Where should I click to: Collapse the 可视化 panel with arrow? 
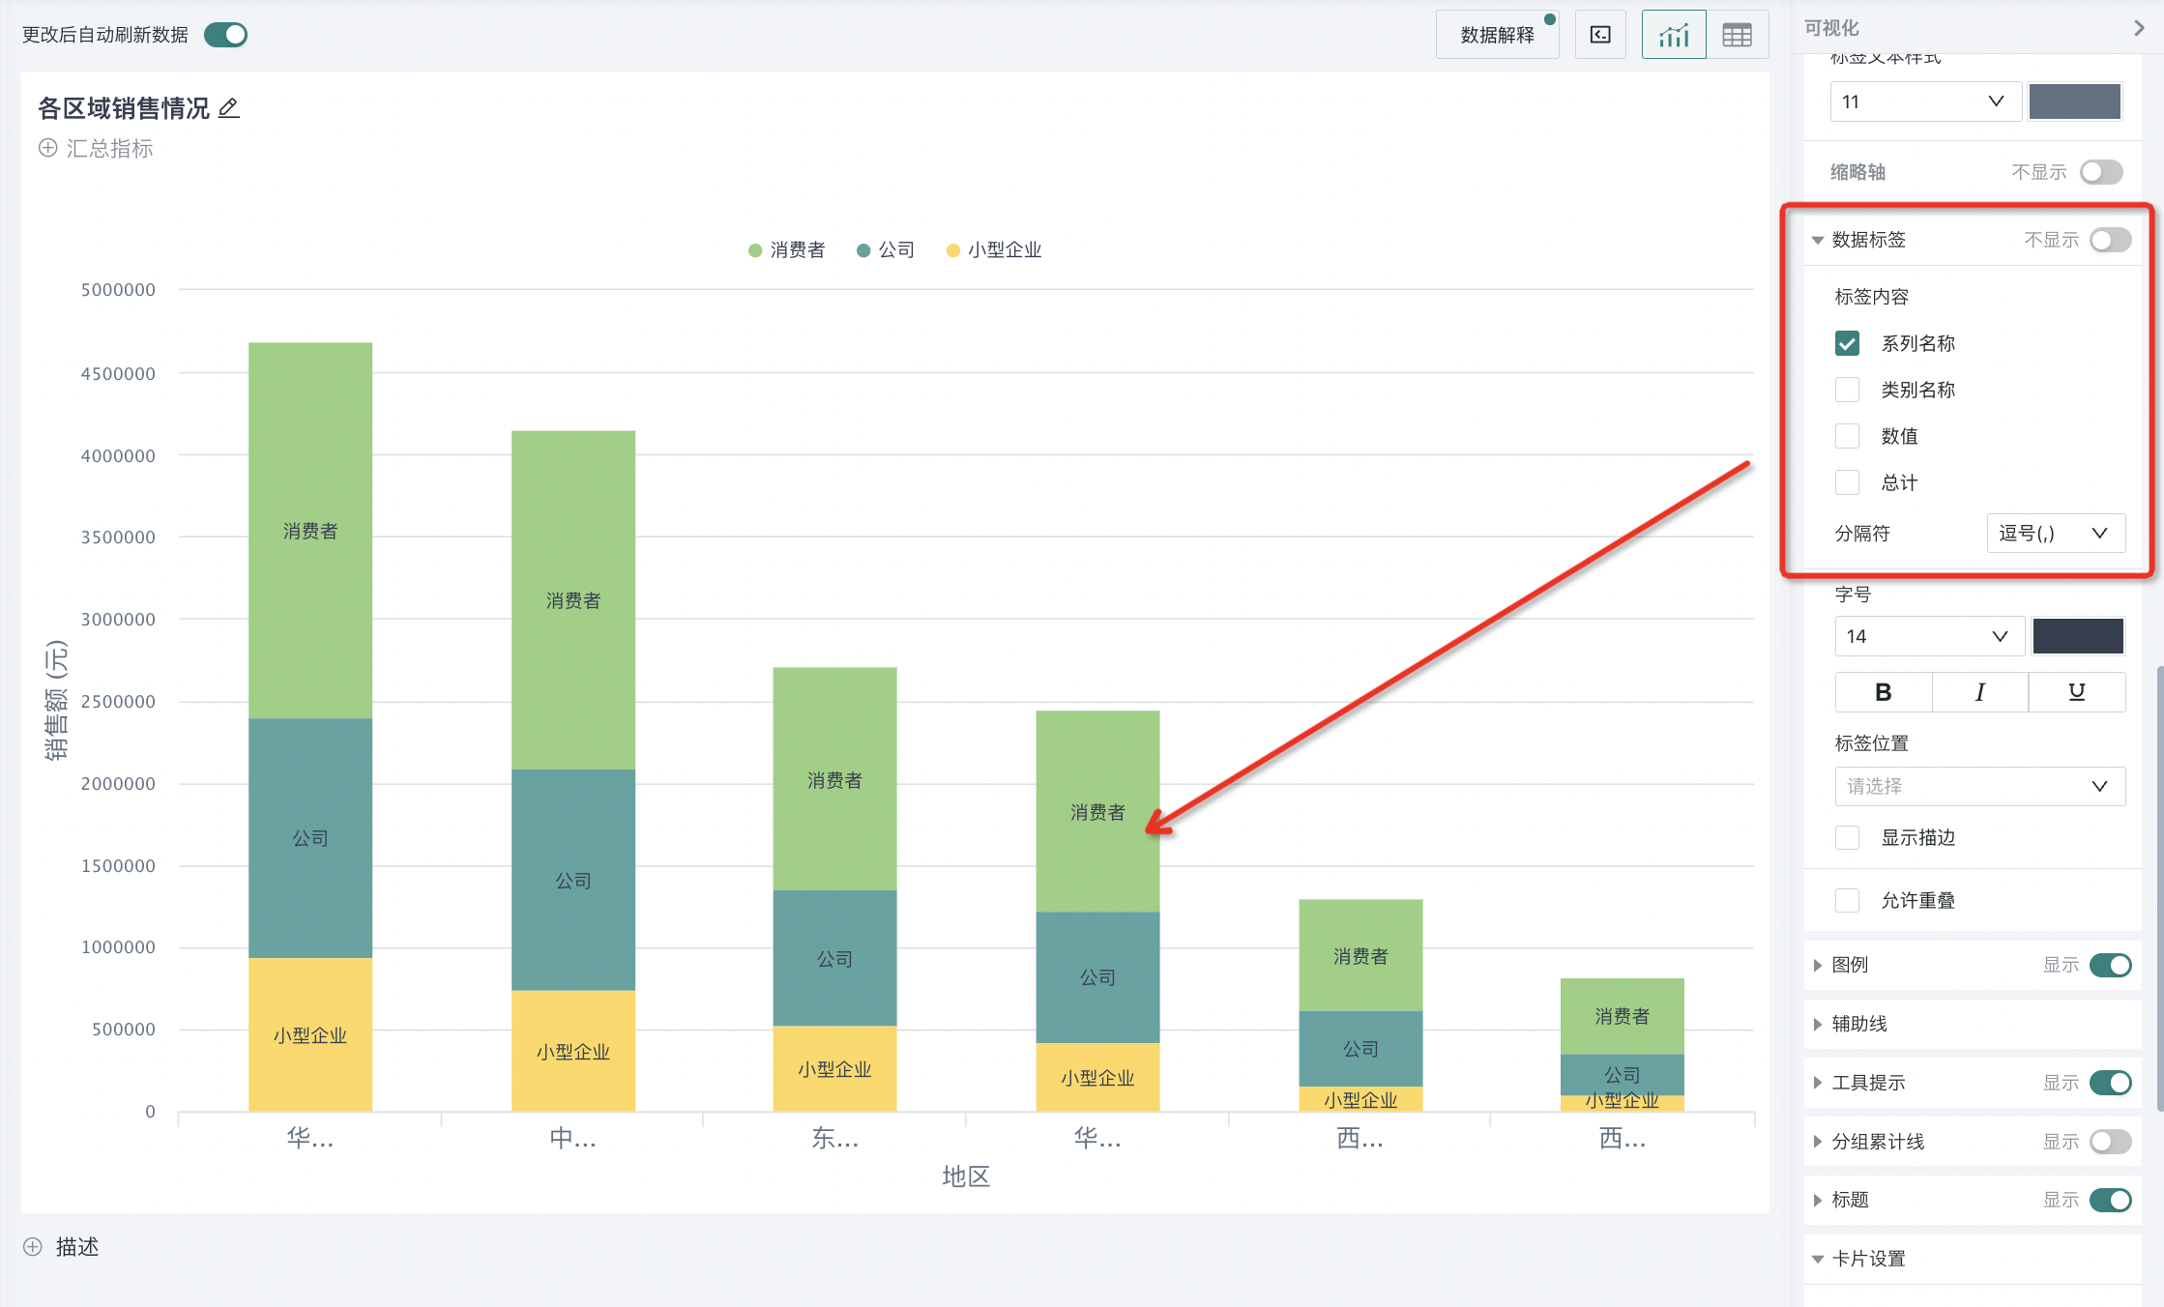click(x=2138, y=28)
